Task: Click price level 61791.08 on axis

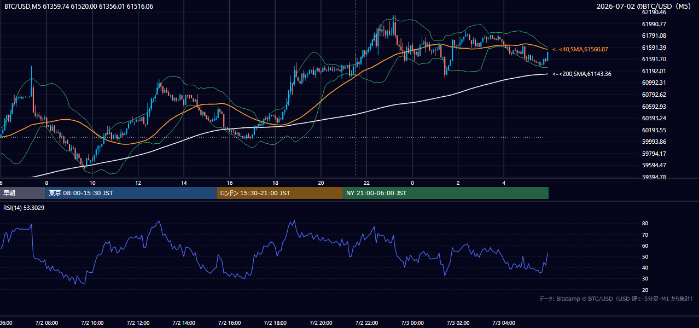Action: 654,36
